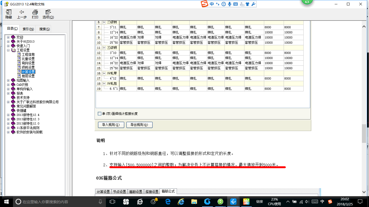Screen dimensions: 369x207
Task: Go back with 上一步 toolbar icon
Action: 22,14
